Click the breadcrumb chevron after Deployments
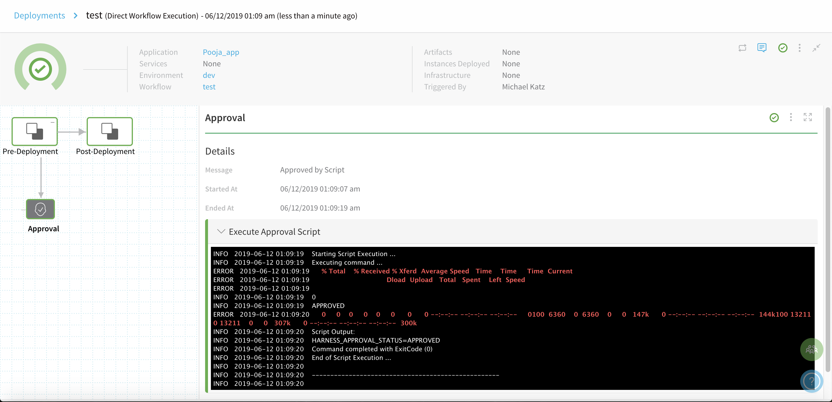Image resolution: width=832 pixels, height=402 pixels. click(76, 16)
